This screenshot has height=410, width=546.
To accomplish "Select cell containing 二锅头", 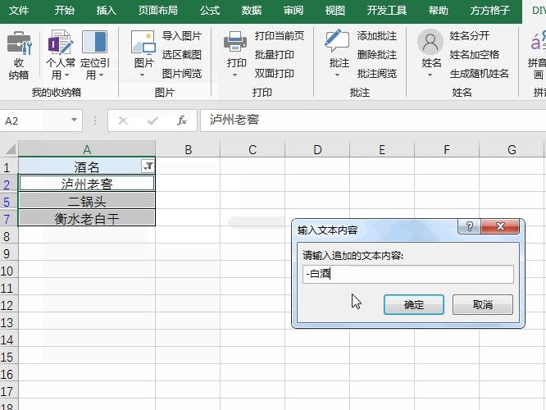I will pos(87,201).
